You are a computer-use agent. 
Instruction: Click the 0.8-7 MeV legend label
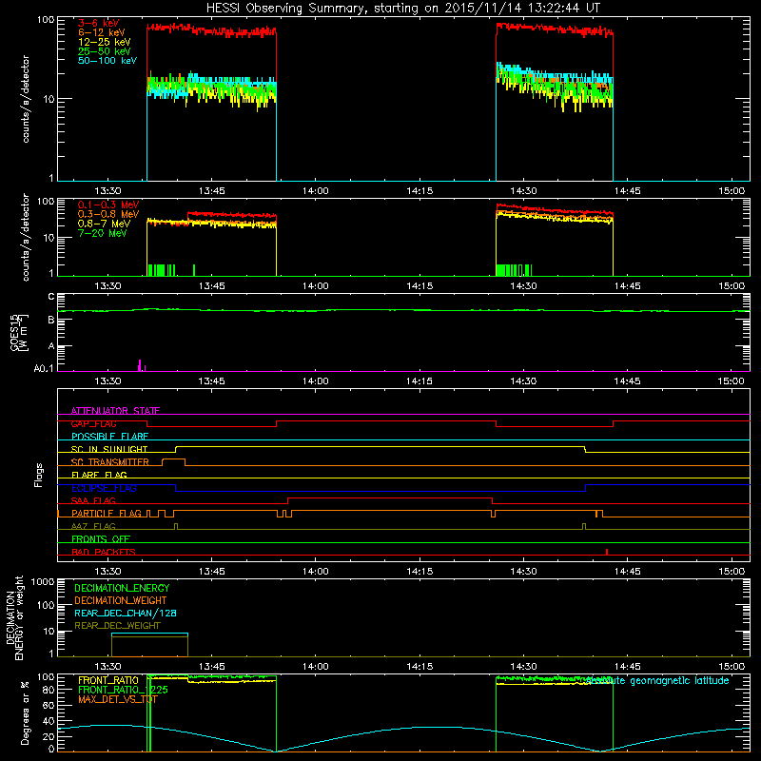coord(104,224)
